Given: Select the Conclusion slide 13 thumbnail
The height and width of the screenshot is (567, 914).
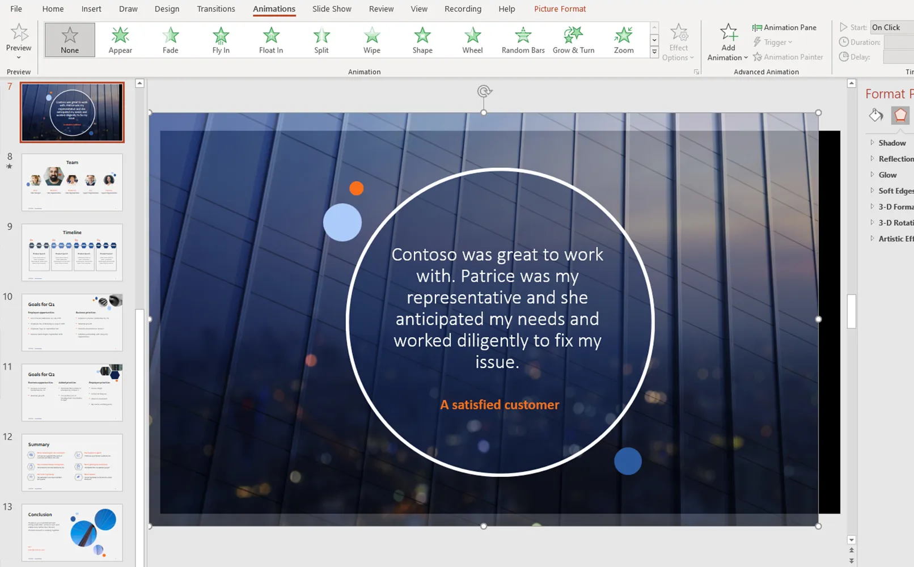Looking at the screenshot, I should (72, 532).
